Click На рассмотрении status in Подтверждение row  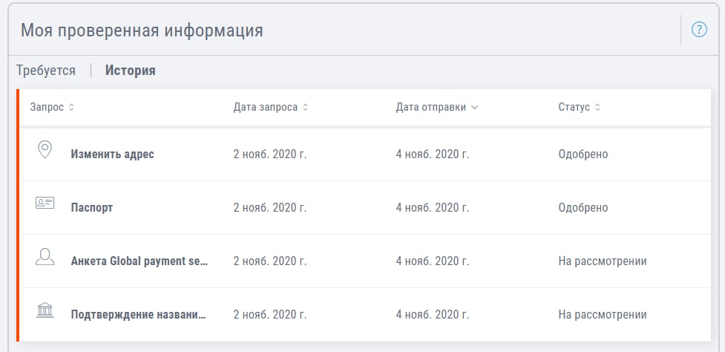(x=603, y=315)
